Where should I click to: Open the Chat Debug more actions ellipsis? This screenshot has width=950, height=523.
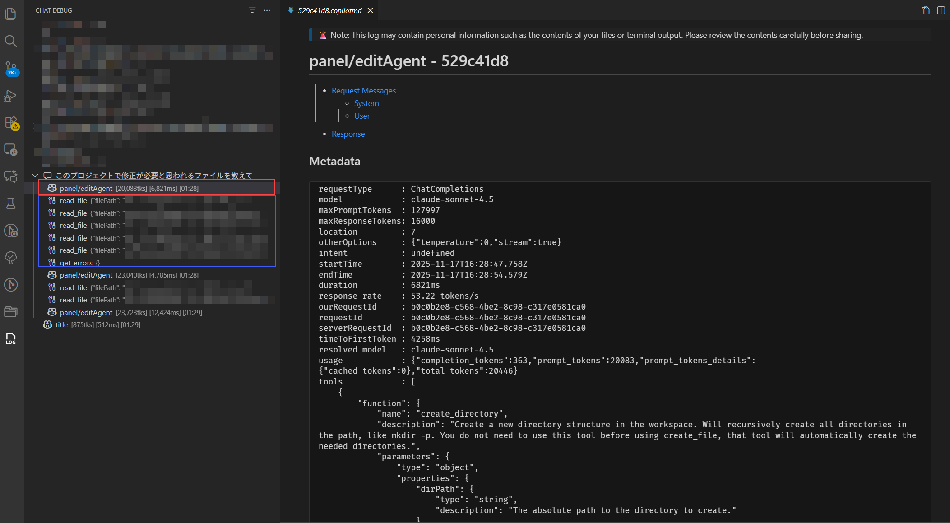click(x=267, y=10)
